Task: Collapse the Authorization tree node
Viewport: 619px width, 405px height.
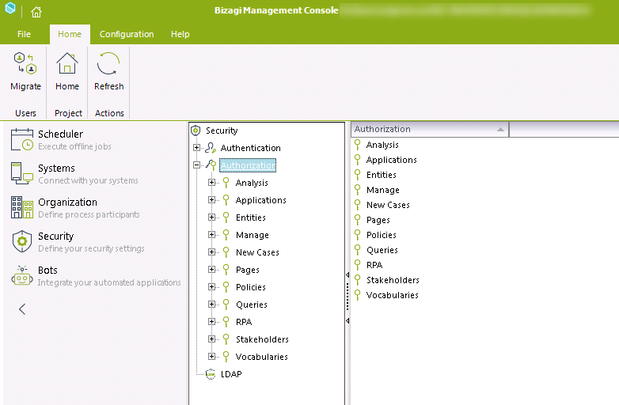Action: [x=196, y=165]
